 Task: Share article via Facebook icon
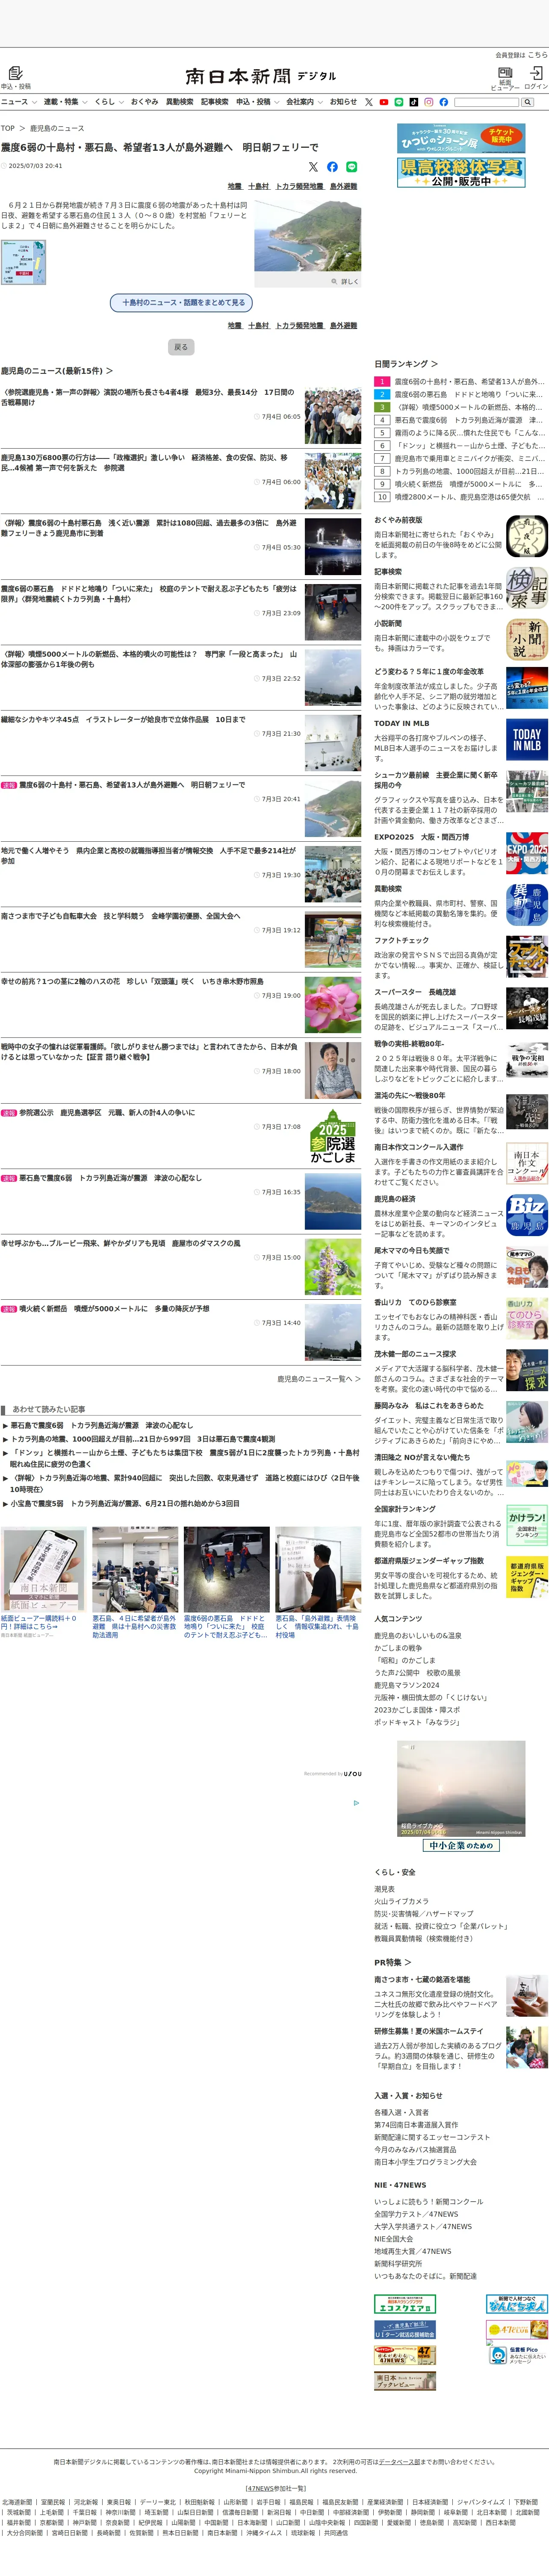332,167
